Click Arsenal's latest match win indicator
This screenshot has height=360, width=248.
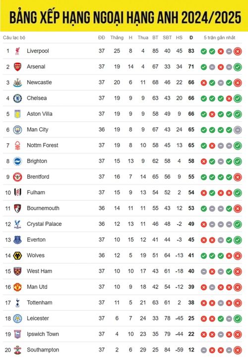[238, 67]
